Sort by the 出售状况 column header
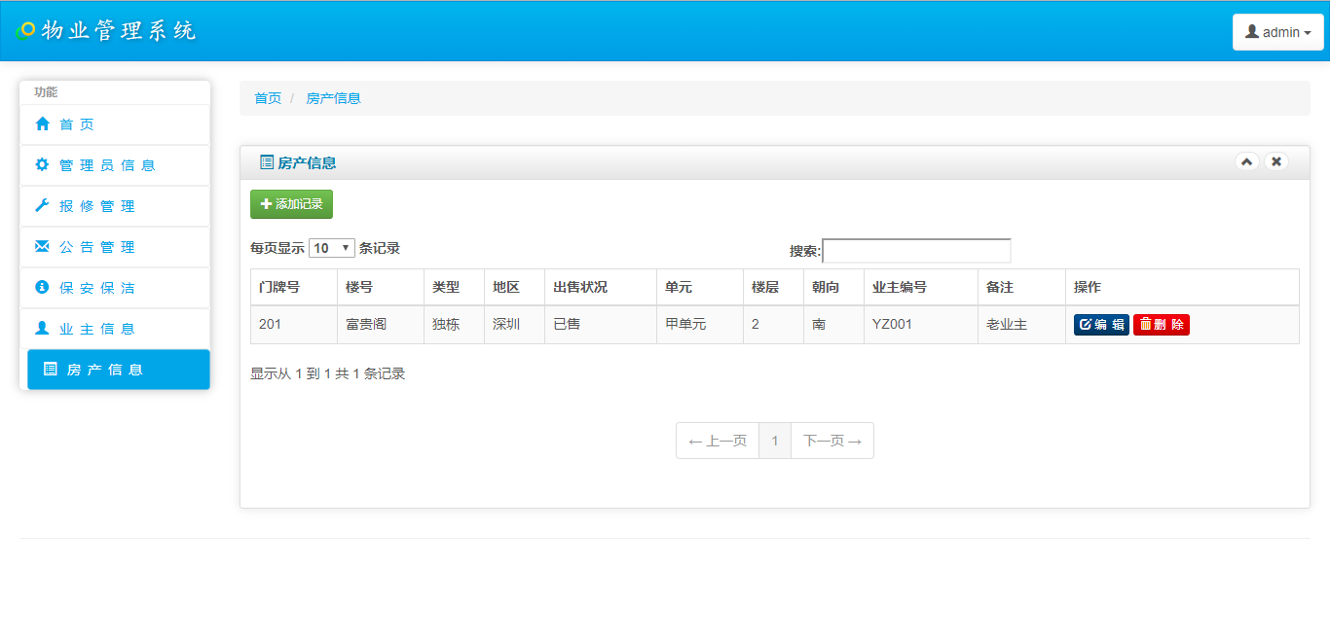Screen dimensions: 1330x638 (601, 288)
